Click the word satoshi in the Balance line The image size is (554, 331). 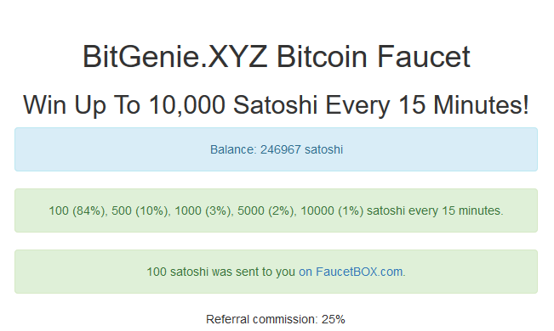coord(323,149)
